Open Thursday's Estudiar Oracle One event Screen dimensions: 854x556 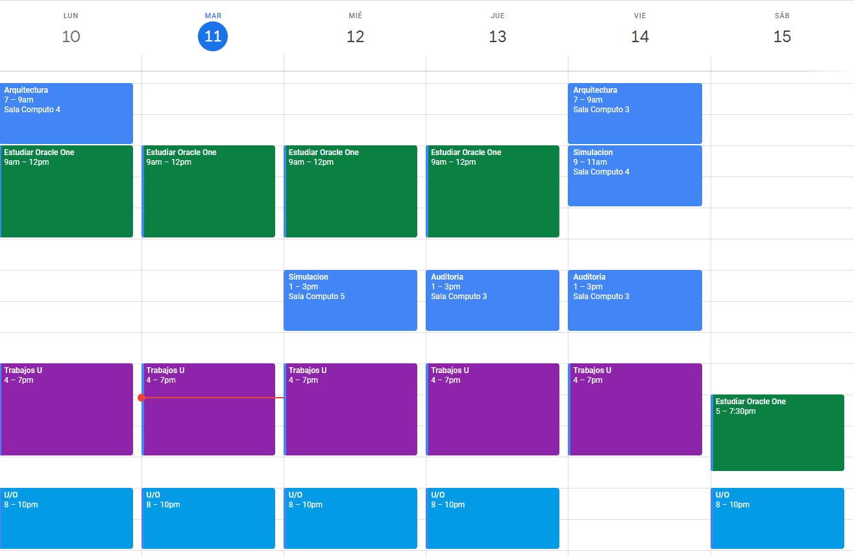tap(493, 191)
